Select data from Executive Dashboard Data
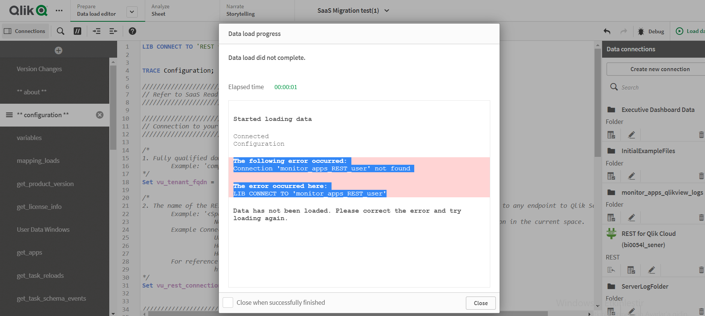Screen dimensions: 705x316 (x=611, y=135)
